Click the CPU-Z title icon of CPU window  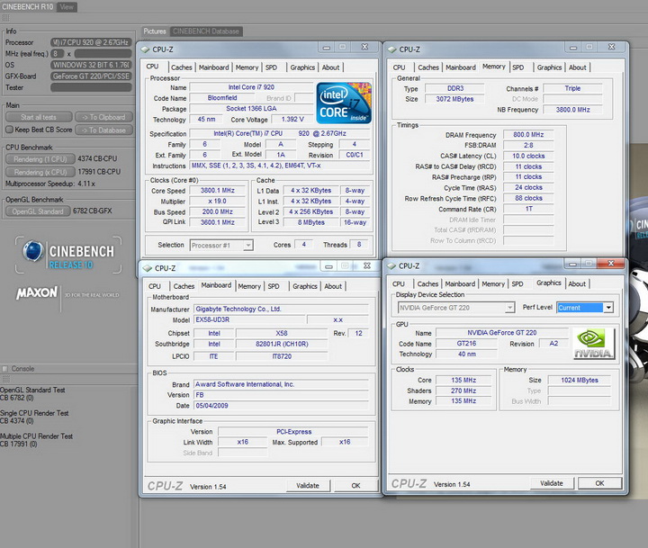pyautogui.click(x=147, y=49)
